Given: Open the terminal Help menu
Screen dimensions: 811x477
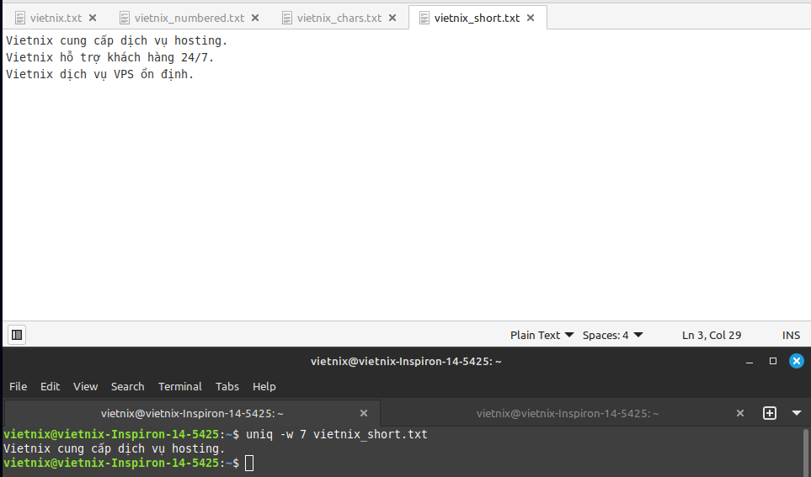Looking at the screenshot, I should click(x=264, y=386).
